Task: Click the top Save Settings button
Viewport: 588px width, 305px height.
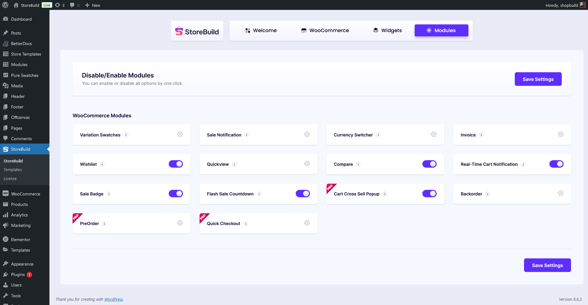Action: click(538, 79)
